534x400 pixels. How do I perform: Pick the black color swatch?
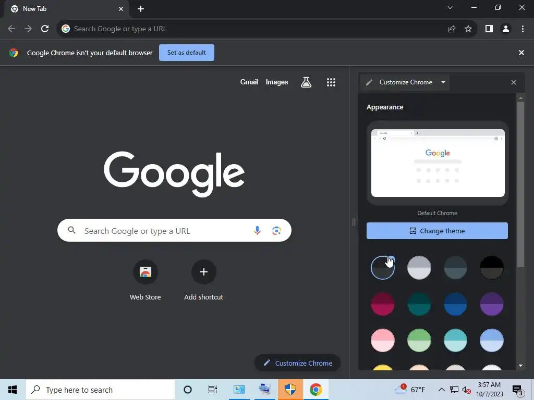pyautogui.click(x=491, y=268)
